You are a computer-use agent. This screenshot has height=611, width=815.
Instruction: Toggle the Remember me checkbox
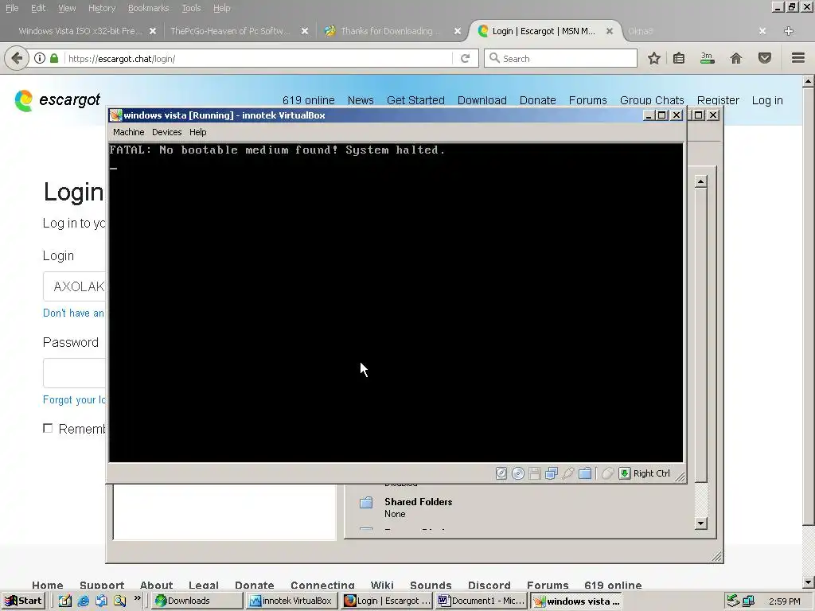click(x=48, y=428)
